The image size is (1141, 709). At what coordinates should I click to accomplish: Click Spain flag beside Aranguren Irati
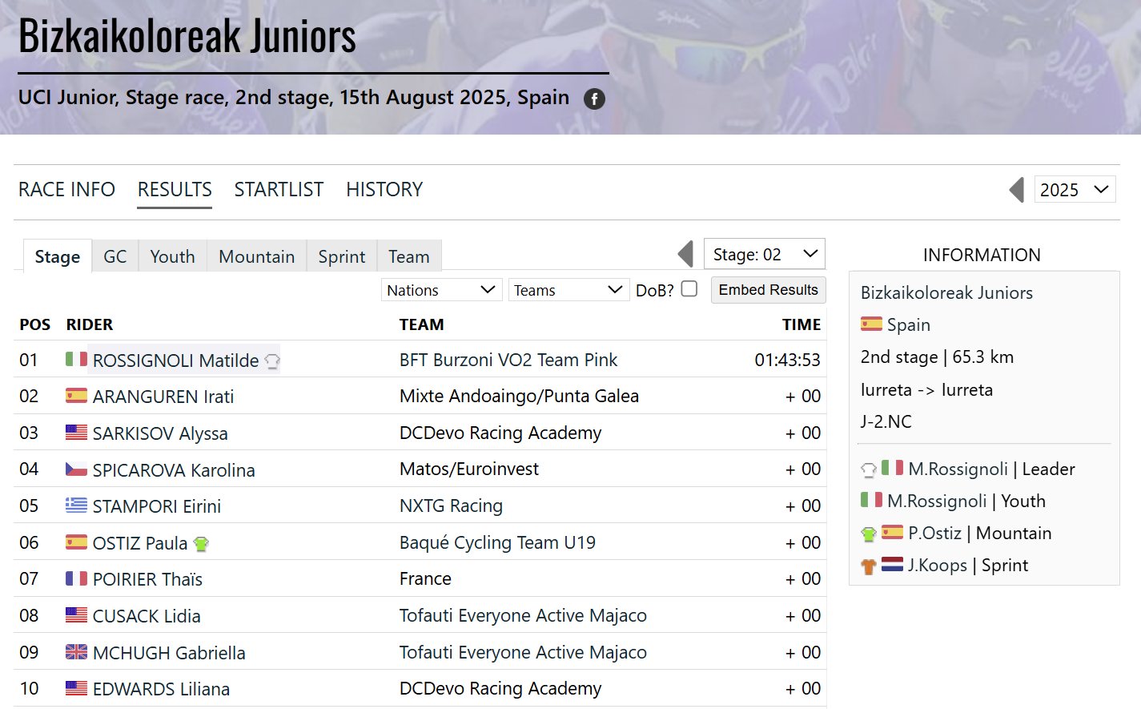(x=76, y=395)
